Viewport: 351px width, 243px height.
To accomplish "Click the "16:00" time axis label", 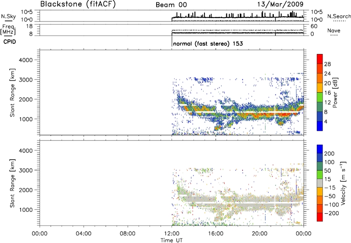I will click(215, 234).
